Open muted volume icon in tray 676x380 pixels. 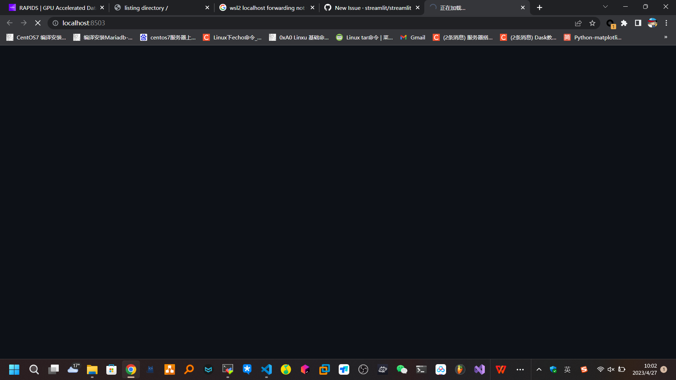(611, 369)
